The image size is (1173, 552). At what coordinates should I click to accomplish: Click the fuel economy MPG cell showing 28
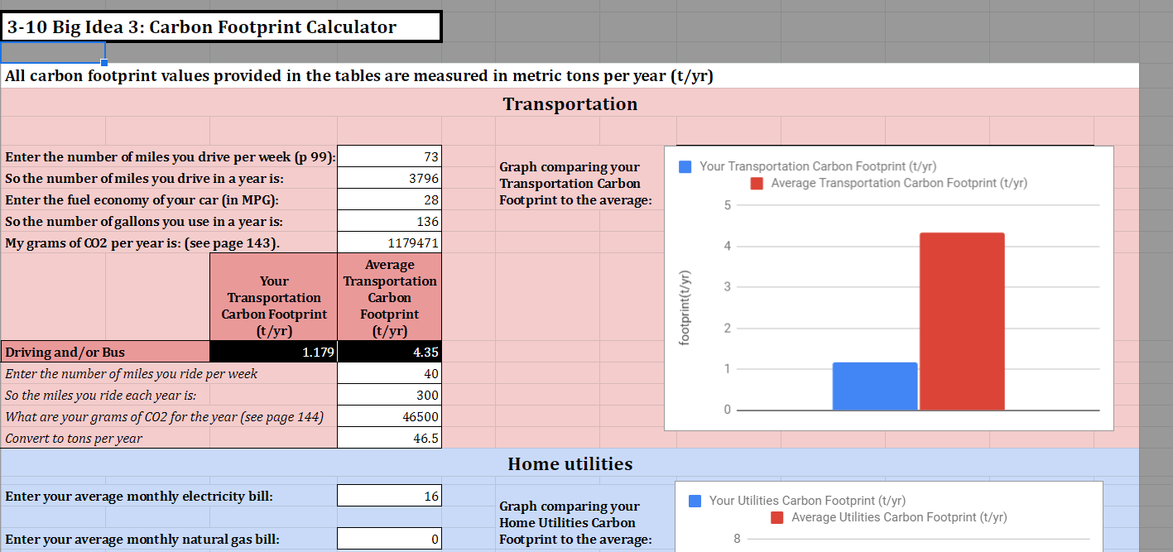[x=389, y=199]
